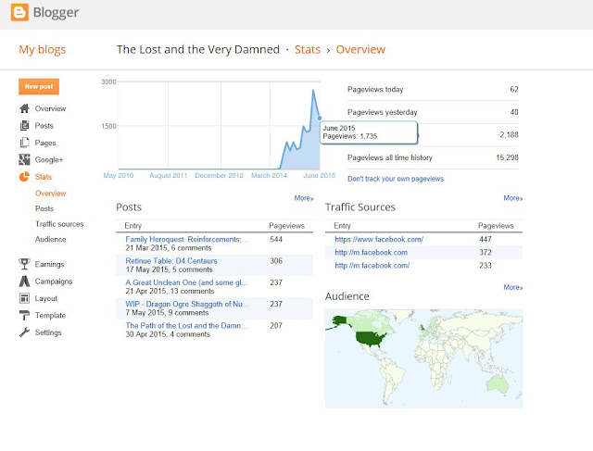Viewport: 593px width, 451px height.
Task: Click Pageviews all time history value 15,298
Action: tap(507, 157)
